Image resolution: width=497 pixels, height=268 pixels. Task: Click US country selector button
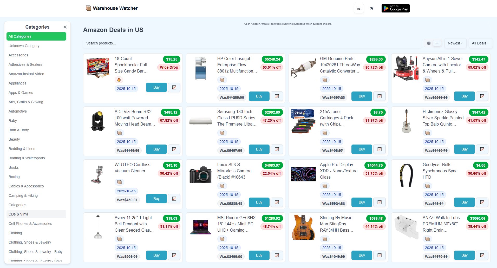pyautogui.click(x=359, y=8)
